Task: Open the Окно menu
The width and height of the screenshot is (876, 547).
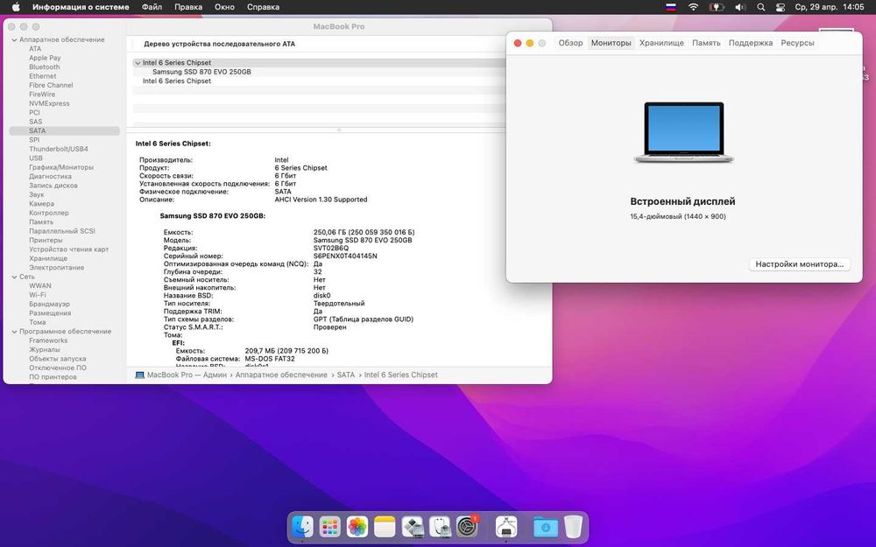Action: 224,7
